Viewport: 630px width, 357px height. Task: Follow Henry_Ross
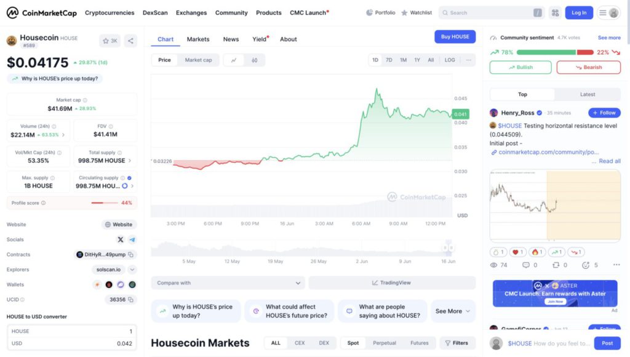click(604, 113)
